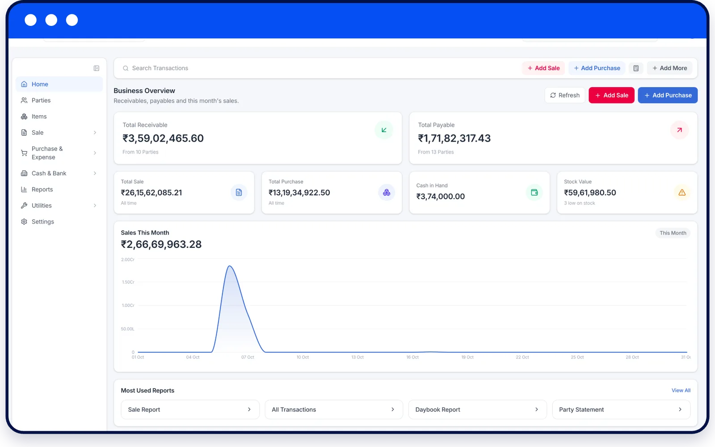This screenshot has width=715, height=447.
Task: Click the green Total Receivable arrow icon
Action: (x=384, y=130)
